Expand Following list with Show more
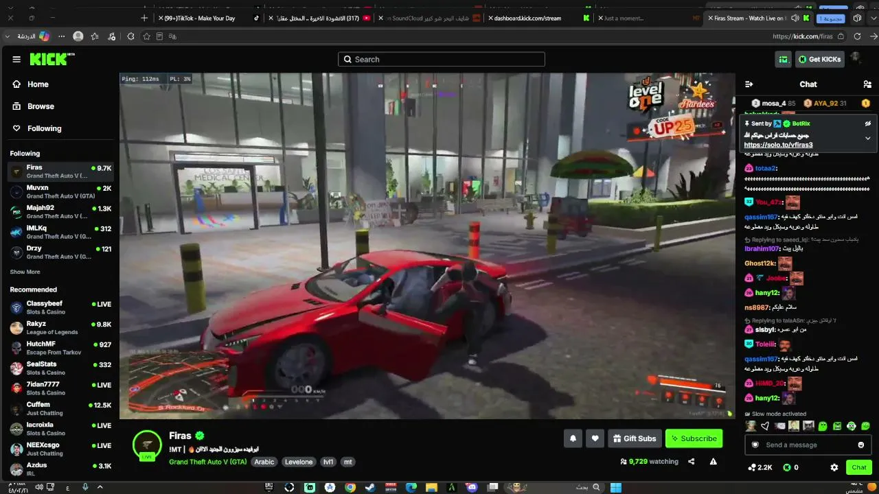 (x=25, y=272)
